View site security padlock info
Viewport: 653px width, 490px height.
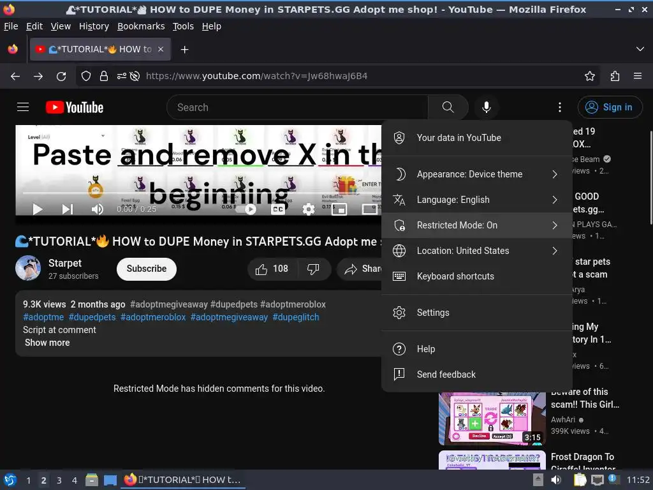pos(104,76)
